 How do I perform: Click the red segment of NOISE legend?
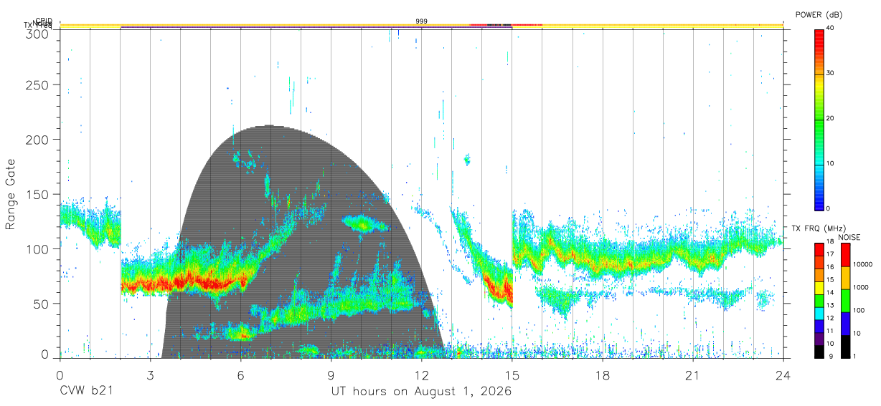844,254
